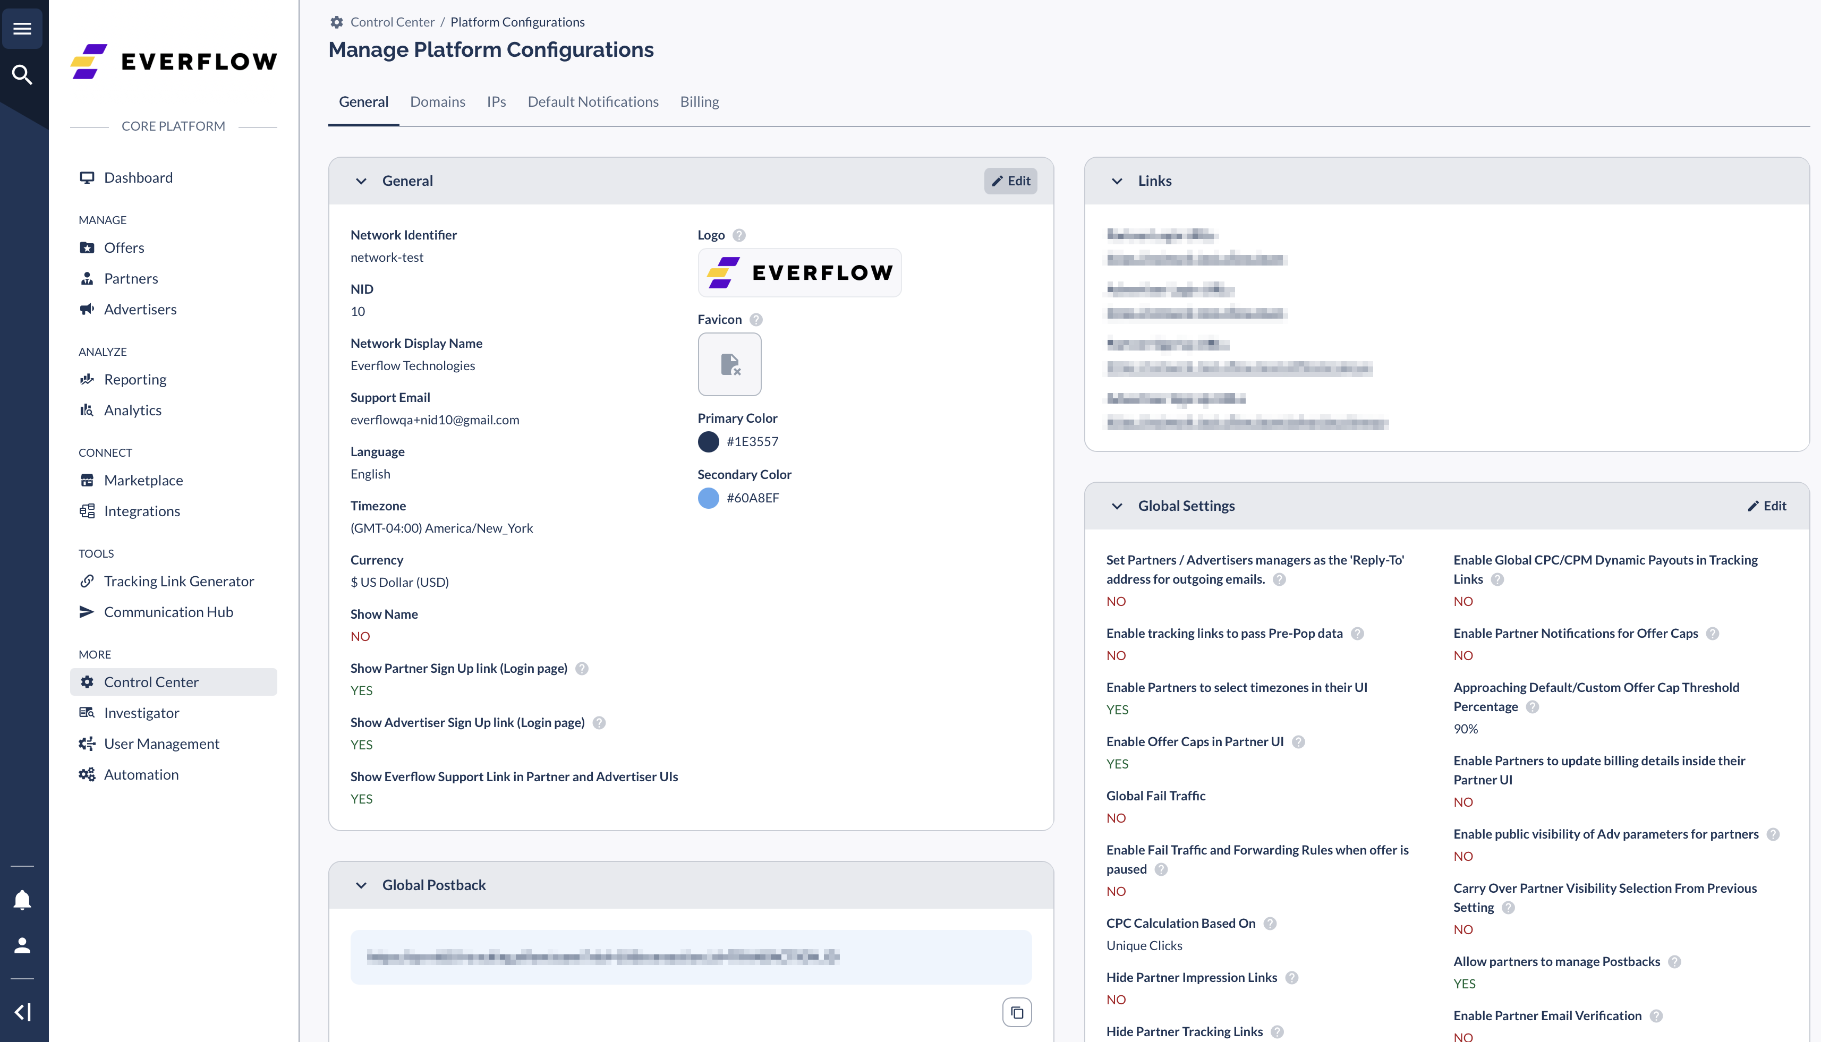Click help icon for CPC Calculation Based On

click(x=1270, y=924)
